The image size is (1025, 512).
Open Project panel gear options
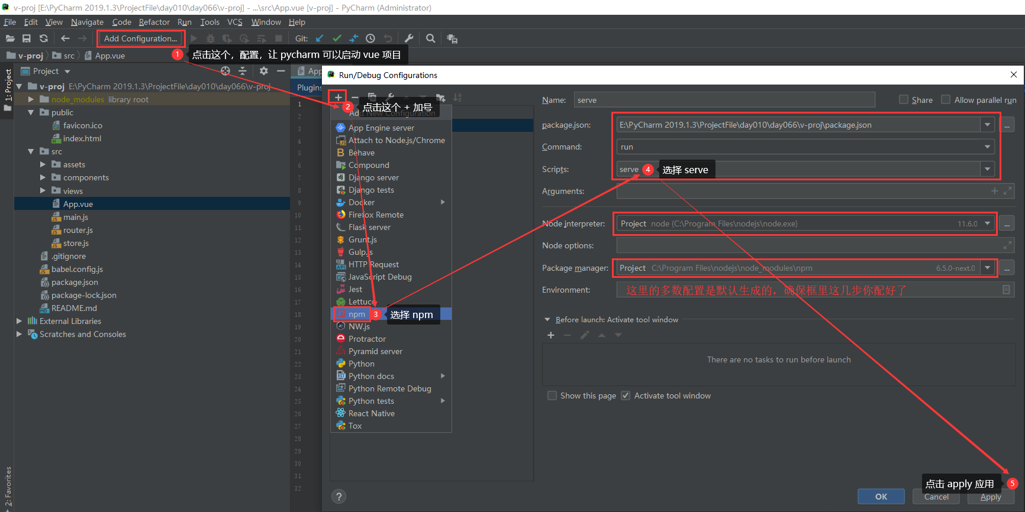click(x=263, y=71)
